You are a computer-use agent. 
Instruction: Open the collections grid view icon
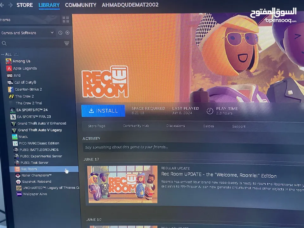pos(66,20)
